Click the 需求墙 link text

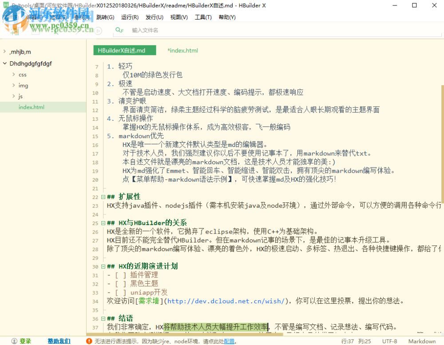pyautogui.click(x=149, y=301)
